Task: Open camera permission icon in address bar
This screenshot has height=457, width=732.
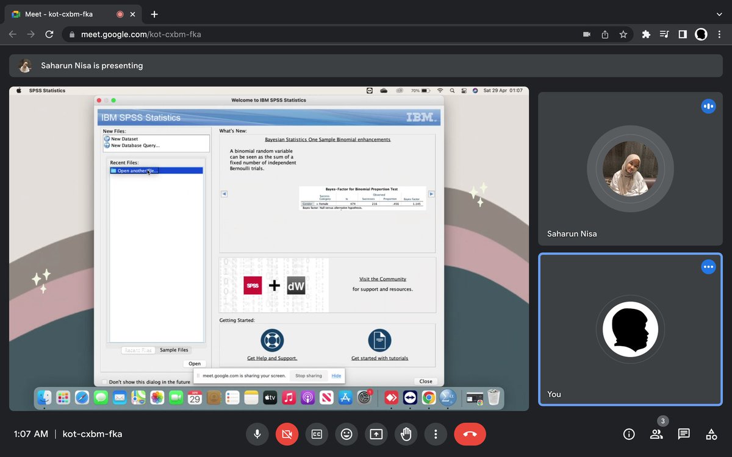Action: (x=587, y=35)
